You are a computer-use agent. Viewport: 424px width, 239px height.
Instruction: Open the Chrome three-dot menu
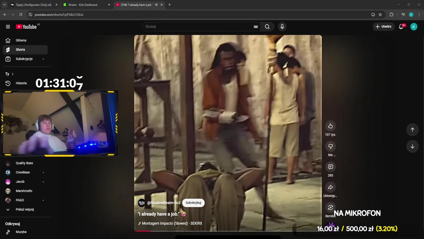(x=419, y=15)
